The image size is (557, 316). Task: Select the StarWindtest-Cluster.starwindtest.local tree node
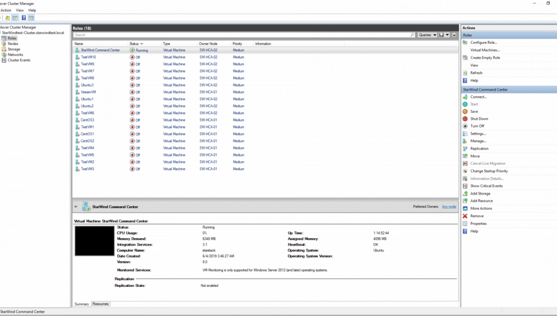coord(33,33)
